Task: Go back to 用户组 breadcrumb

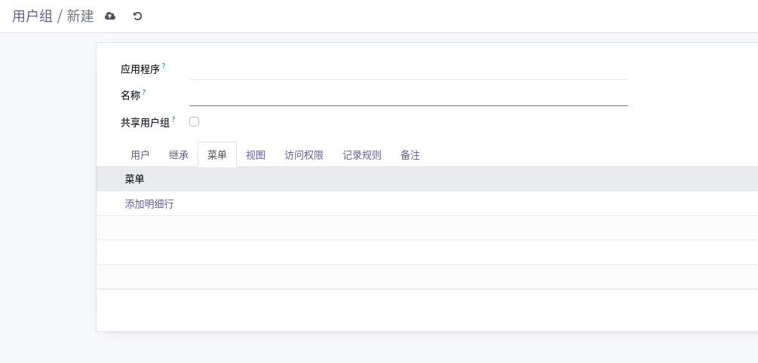Action: [32, 16]
